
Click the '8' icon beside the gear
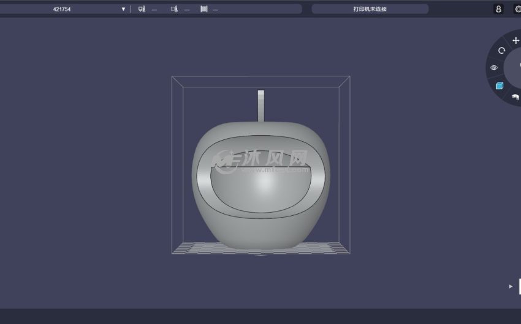coord(498,9)
